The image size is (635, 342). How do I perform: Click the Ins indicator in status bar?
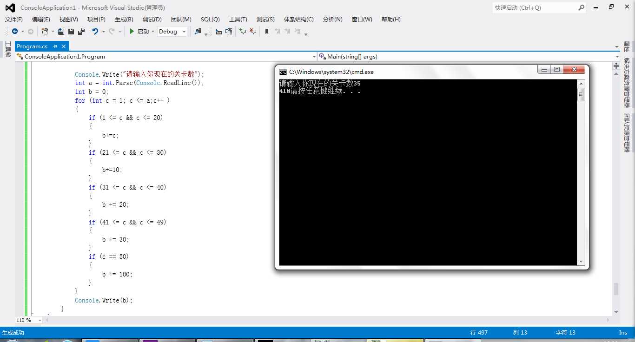623,333
